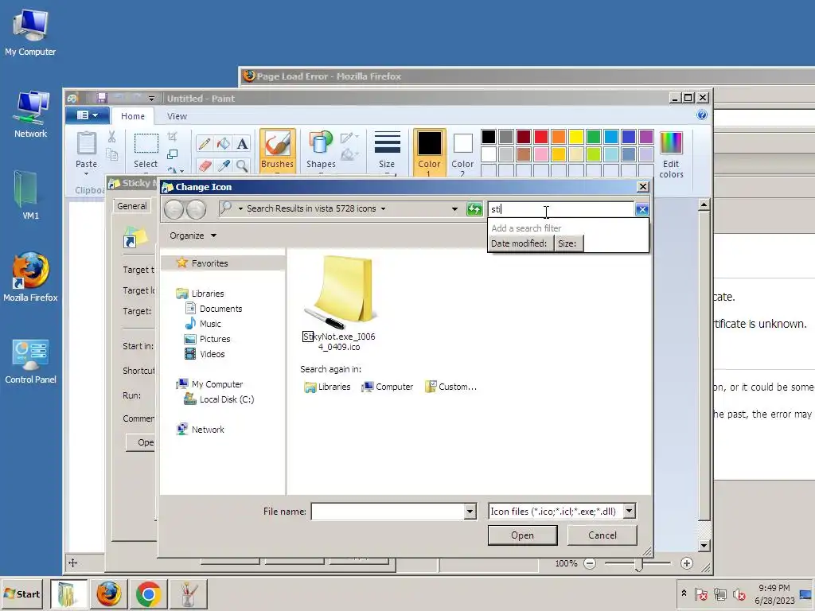
Task: Select the Pencil tool in Paint
Action: click(x=205, y=143)
